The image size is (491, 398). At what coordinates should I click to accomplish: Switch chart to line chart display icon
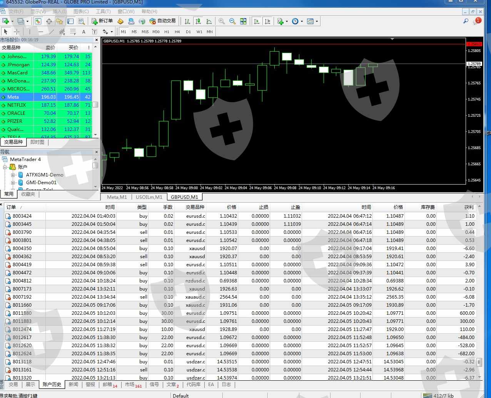209,21
